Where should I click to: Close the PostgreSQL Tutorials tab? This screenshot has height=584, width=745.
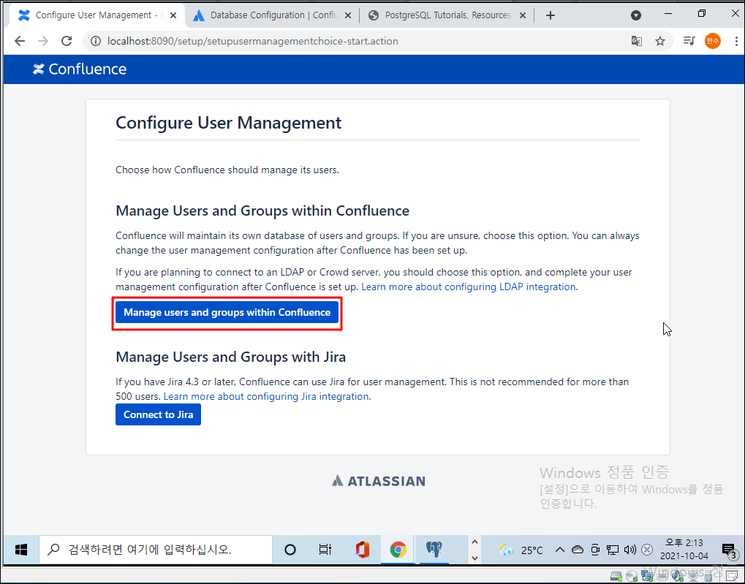[523, 15]
